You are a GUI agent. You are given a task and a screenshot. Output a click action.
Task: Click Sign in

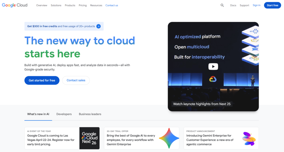257,5
